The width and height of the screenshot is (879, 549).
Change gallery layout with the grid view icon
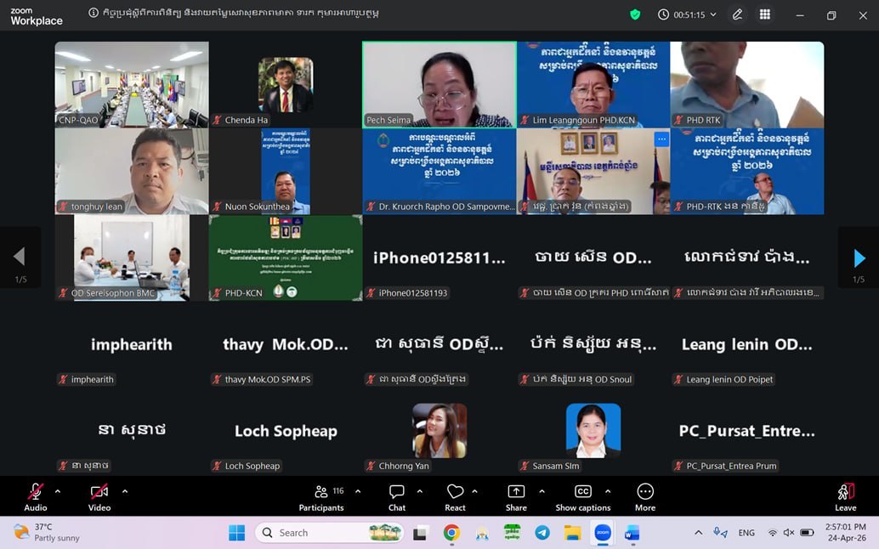tap(764, 14)
